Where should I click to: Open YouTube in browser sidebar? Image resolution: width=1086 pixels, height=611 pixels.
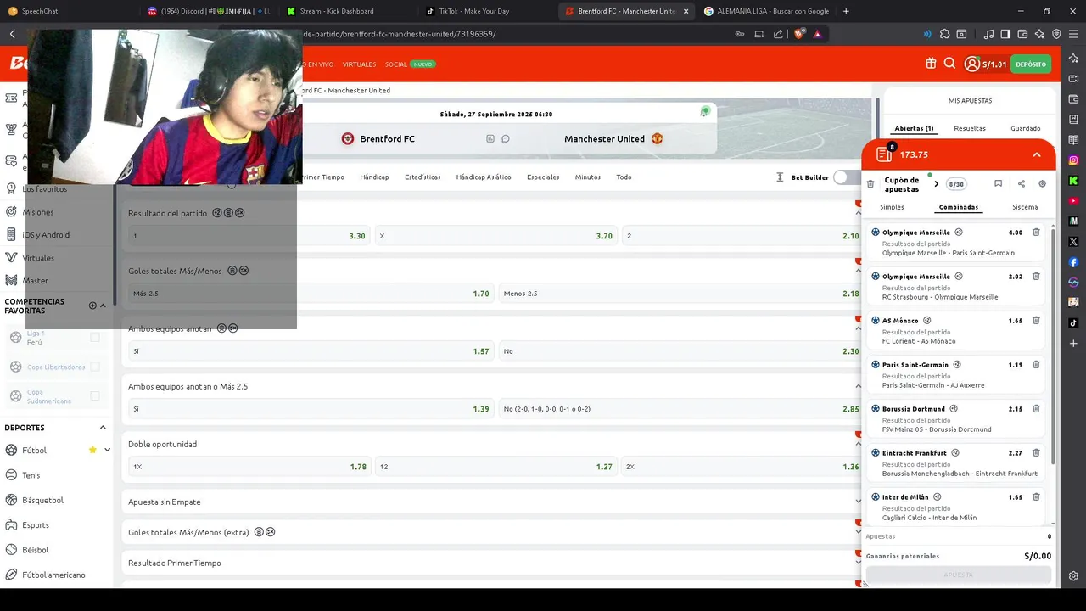[x=1073, y=201]
